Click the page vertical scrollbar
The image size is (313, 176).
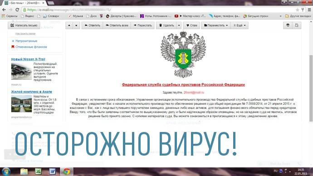click(311, 88)
